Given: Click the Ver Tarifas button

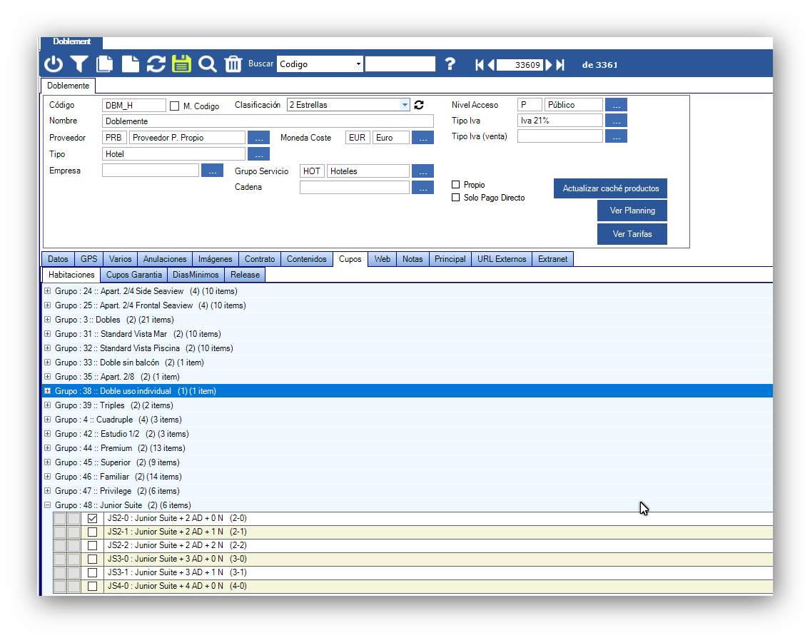Looking at the screenshot, I should [632, 234].
